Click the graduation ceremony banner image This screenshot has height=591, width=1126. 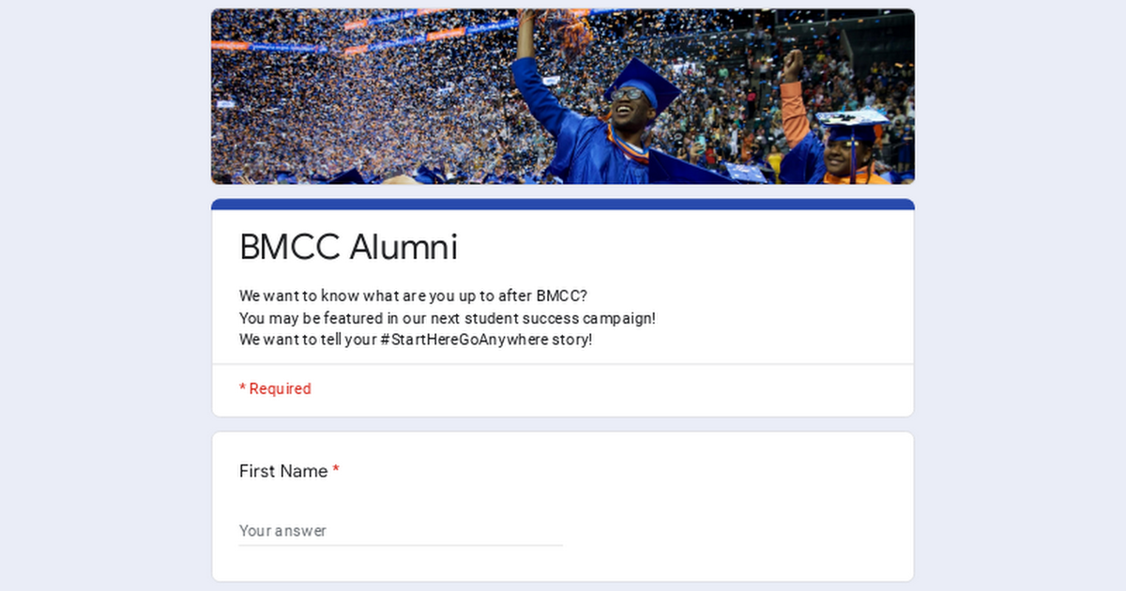(563, 94)
